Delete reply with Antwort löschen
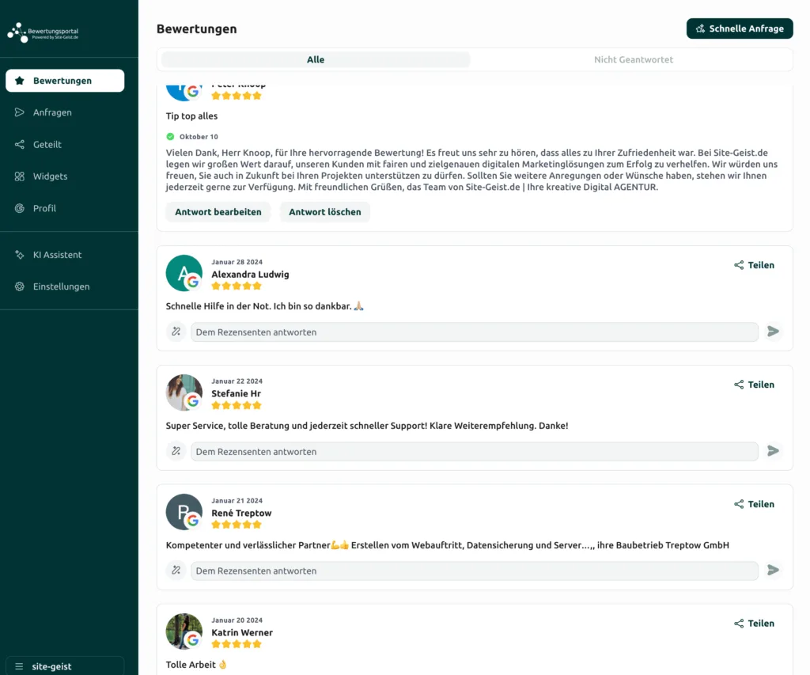Viewport: 810px width, 675px height. point(325,212)
